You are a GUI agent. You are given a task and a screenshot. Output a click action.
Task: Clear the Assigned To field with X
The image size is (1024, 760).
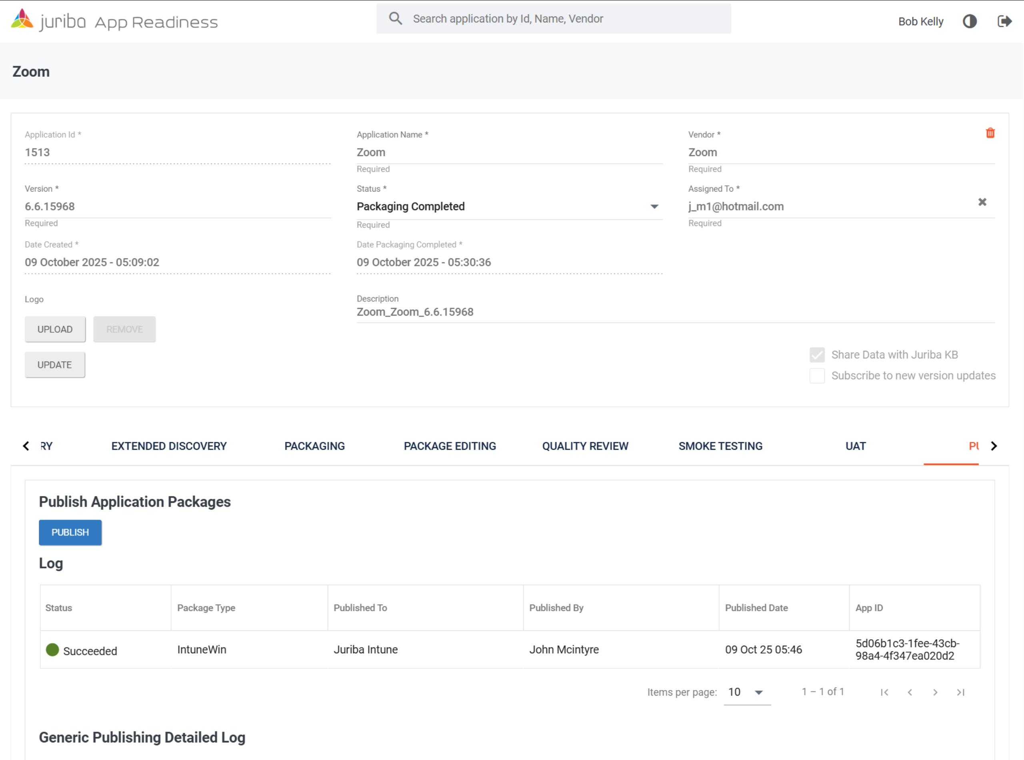tap(982, 202)
